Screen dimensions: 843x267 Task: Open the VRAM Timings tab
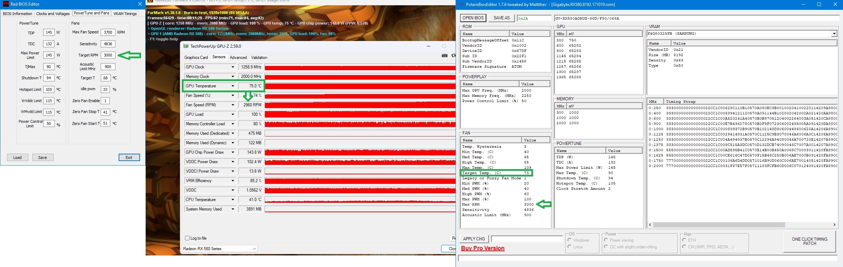tap(125, 14)
